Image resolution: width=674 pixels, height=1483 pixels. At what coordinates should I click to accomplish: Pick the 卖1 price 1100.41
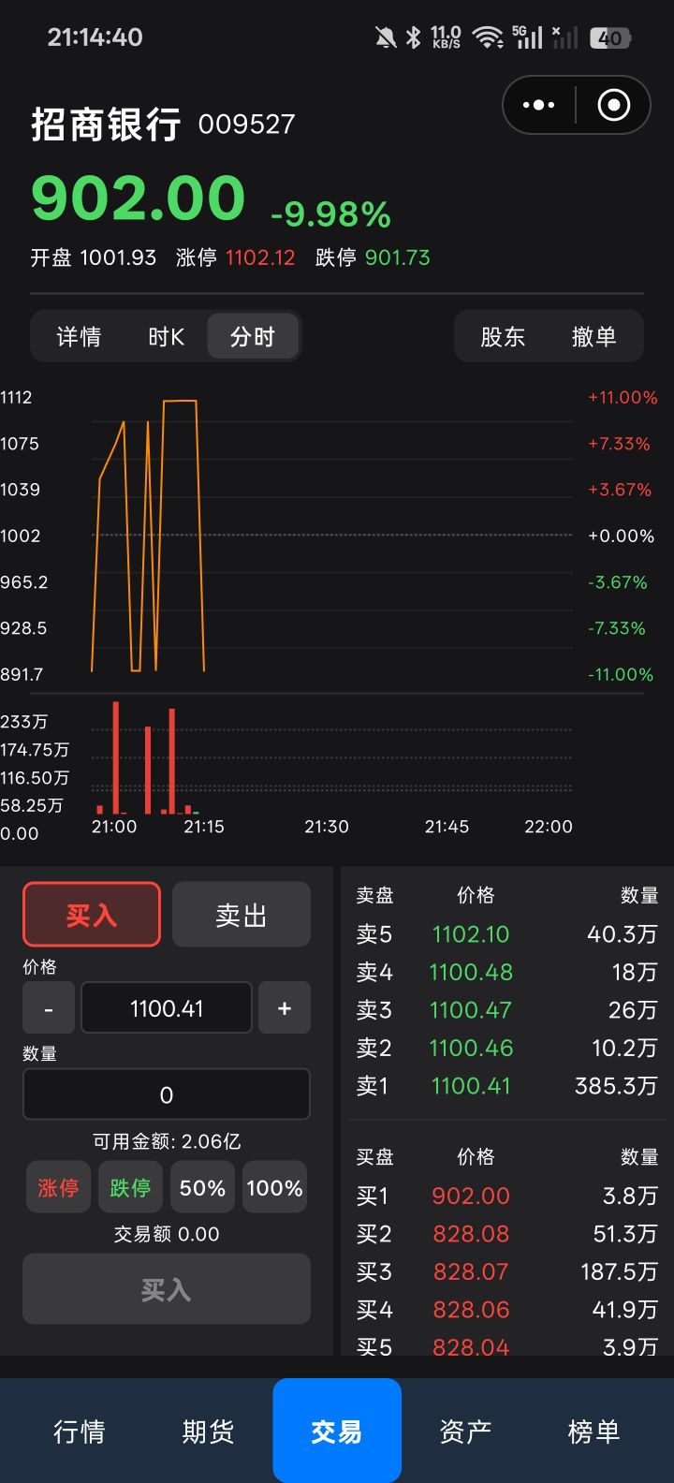pos(471,1086)
